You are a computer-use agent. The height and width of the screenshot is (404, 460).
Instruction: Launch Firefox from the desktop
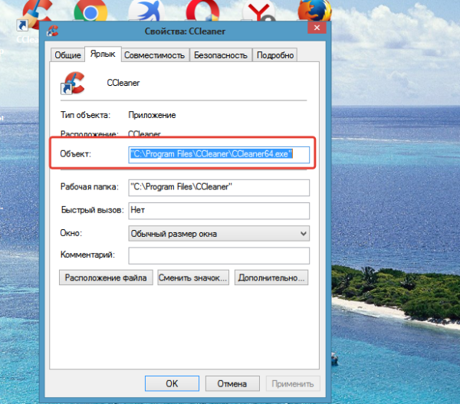314,11
